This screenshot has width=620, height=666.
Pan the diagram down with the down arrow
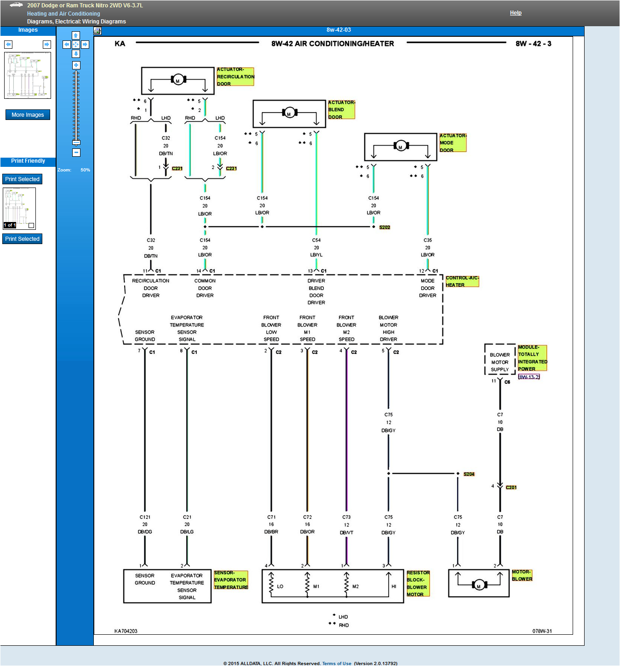(x=76, y=54)
